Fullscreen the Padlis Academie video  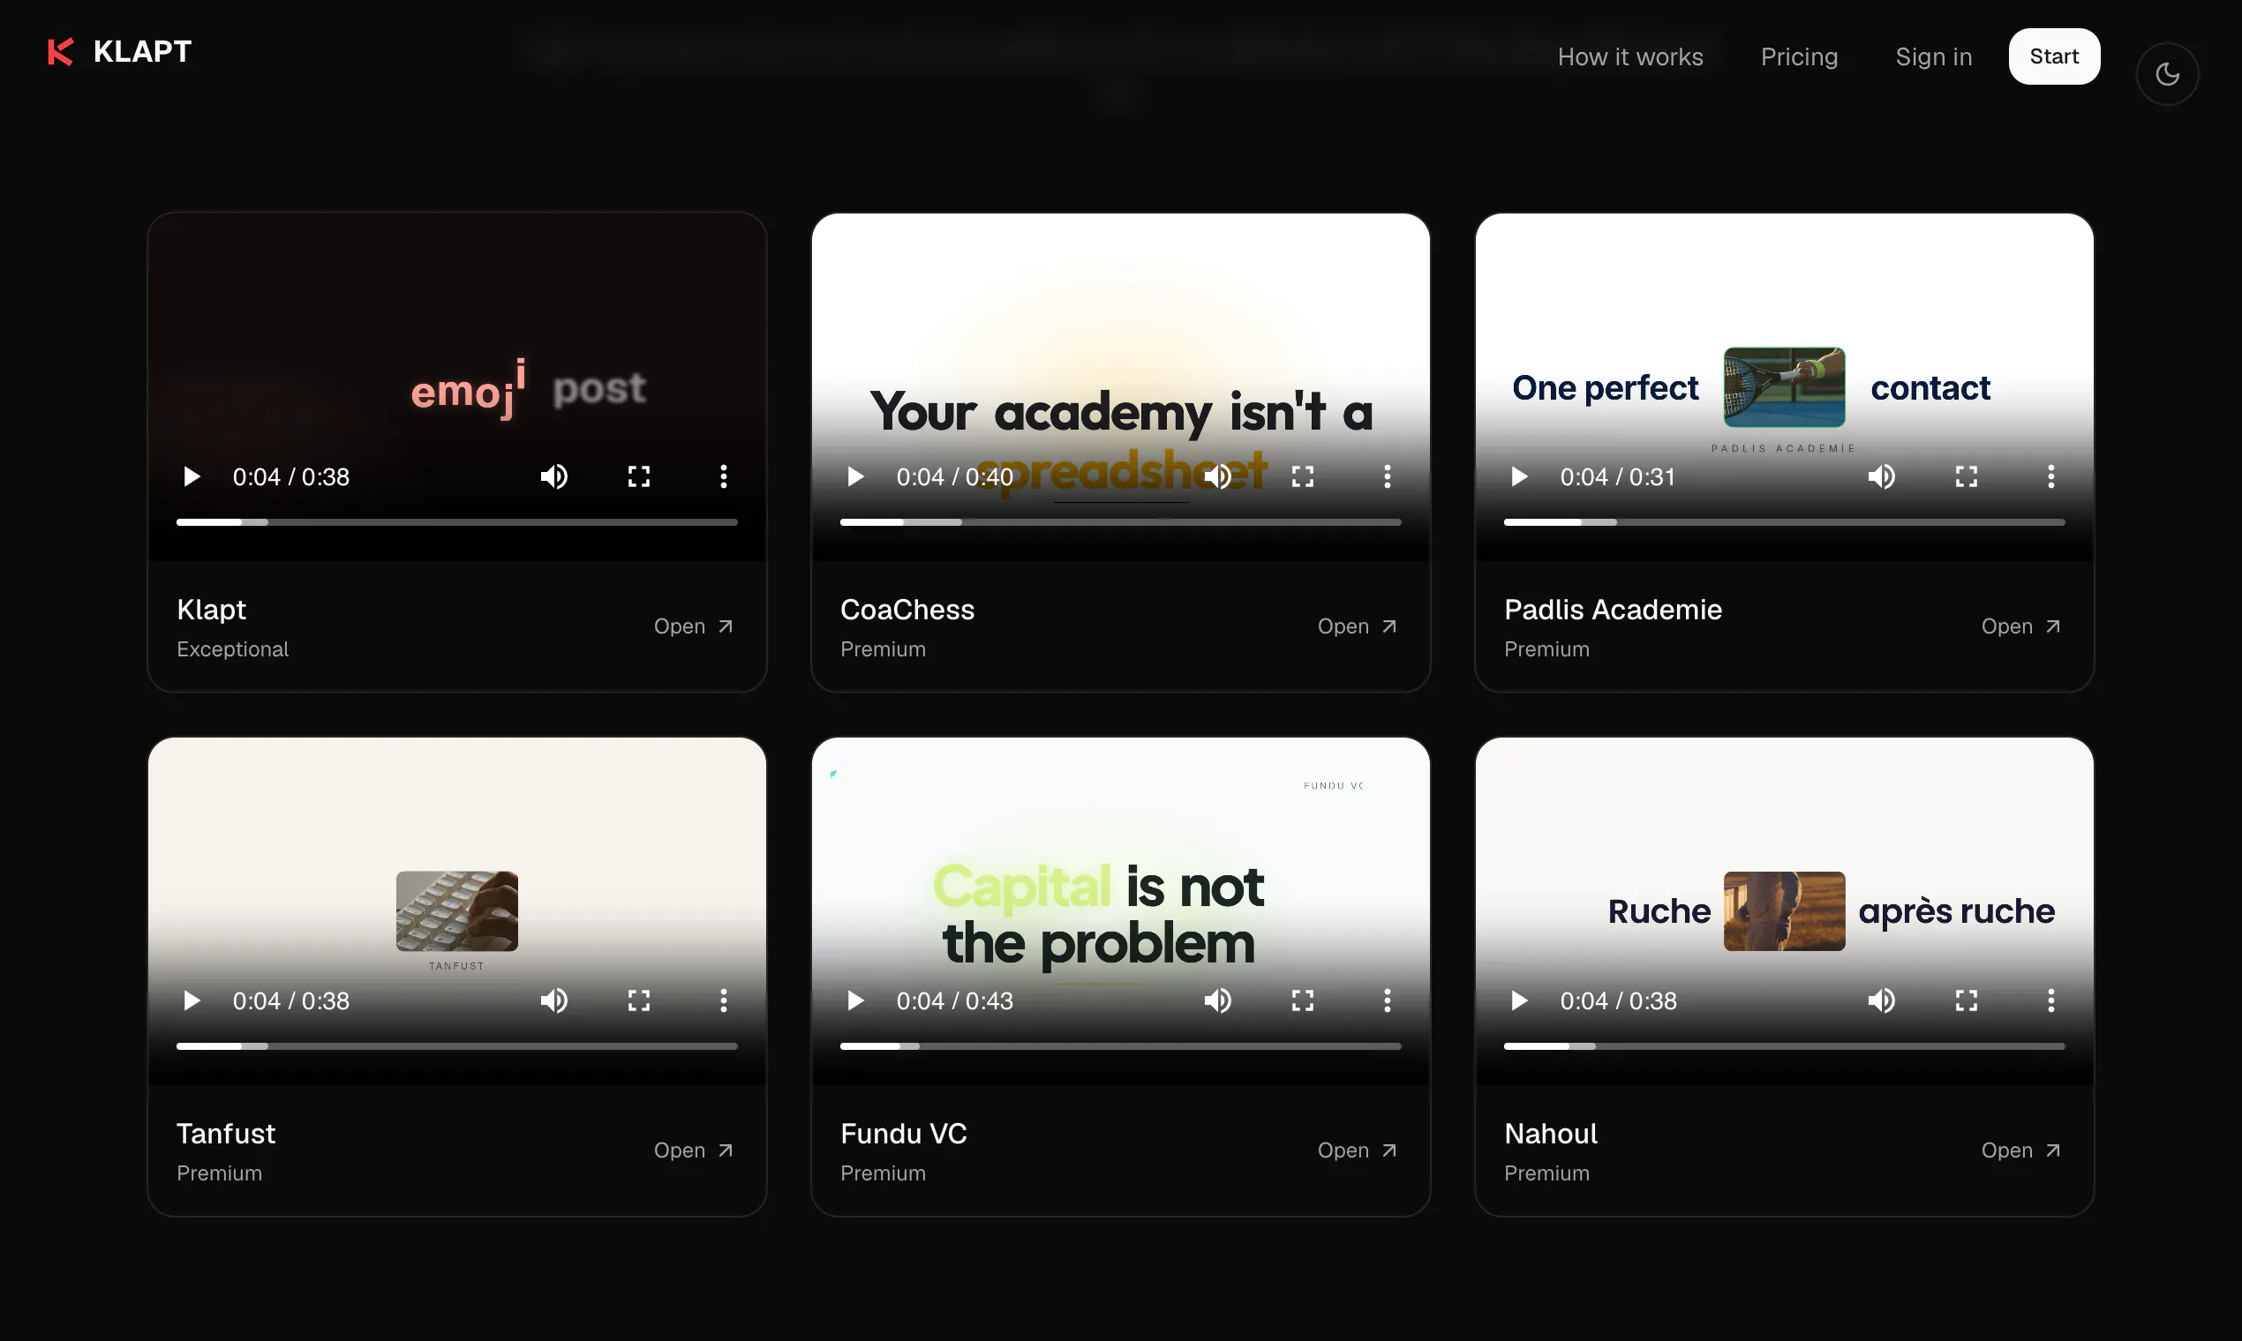click(x=1967, y=476)
